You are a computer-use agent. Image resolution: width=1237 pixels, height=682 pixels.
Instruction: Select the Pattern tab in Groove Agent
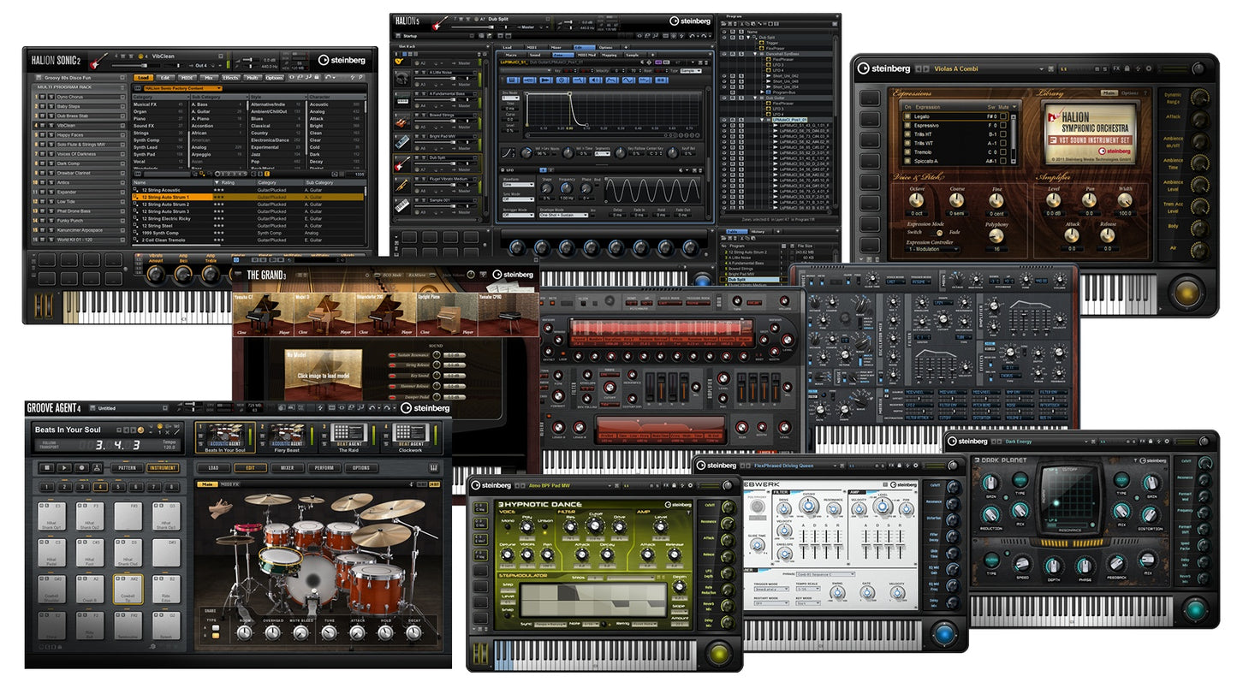126,468
